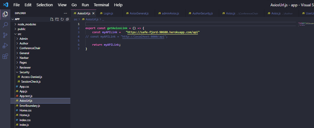Click the return myAPILink statement
This screenshot has height=128, width=314.
click(x=106, y=45)
